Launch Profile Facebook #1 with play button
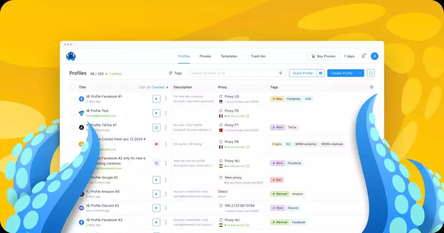444x233 pixels. 156,99
